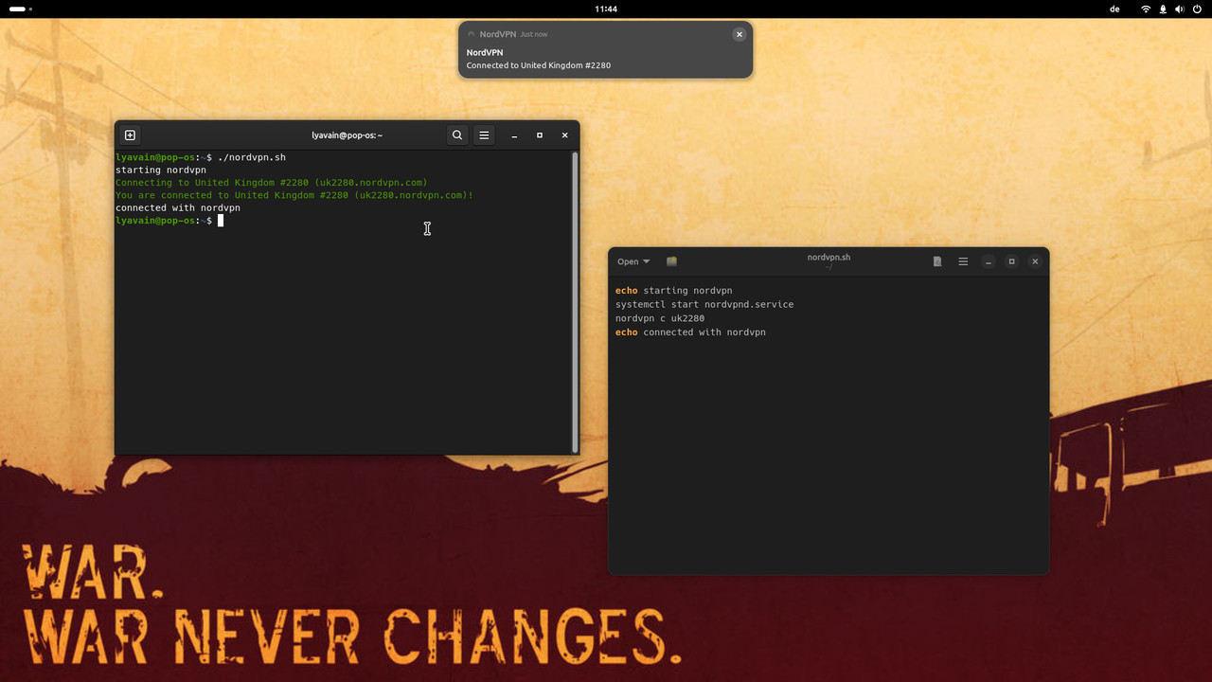Close the terminal window
This screenshot has height=682, width=1212.
coord(565,135)
